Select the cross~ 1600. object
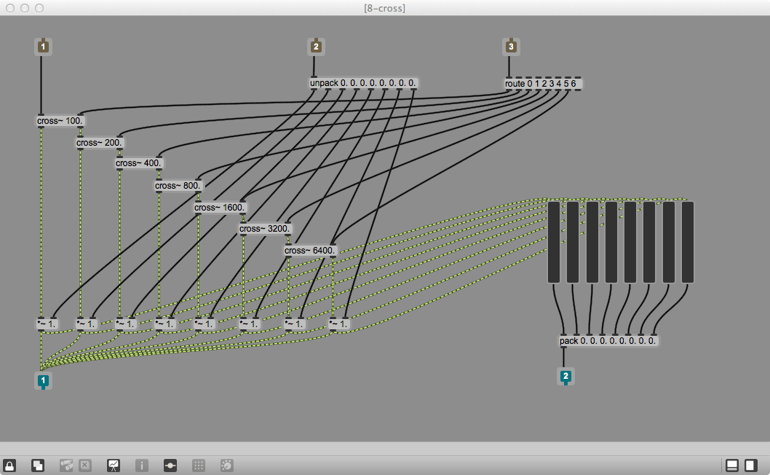The width and height of the screenshot is (770, 475). 220,208
